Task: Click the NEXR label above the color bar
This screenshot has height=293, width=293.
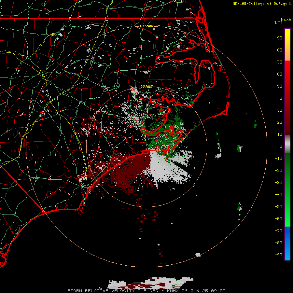Action: (x=286, y=20)
